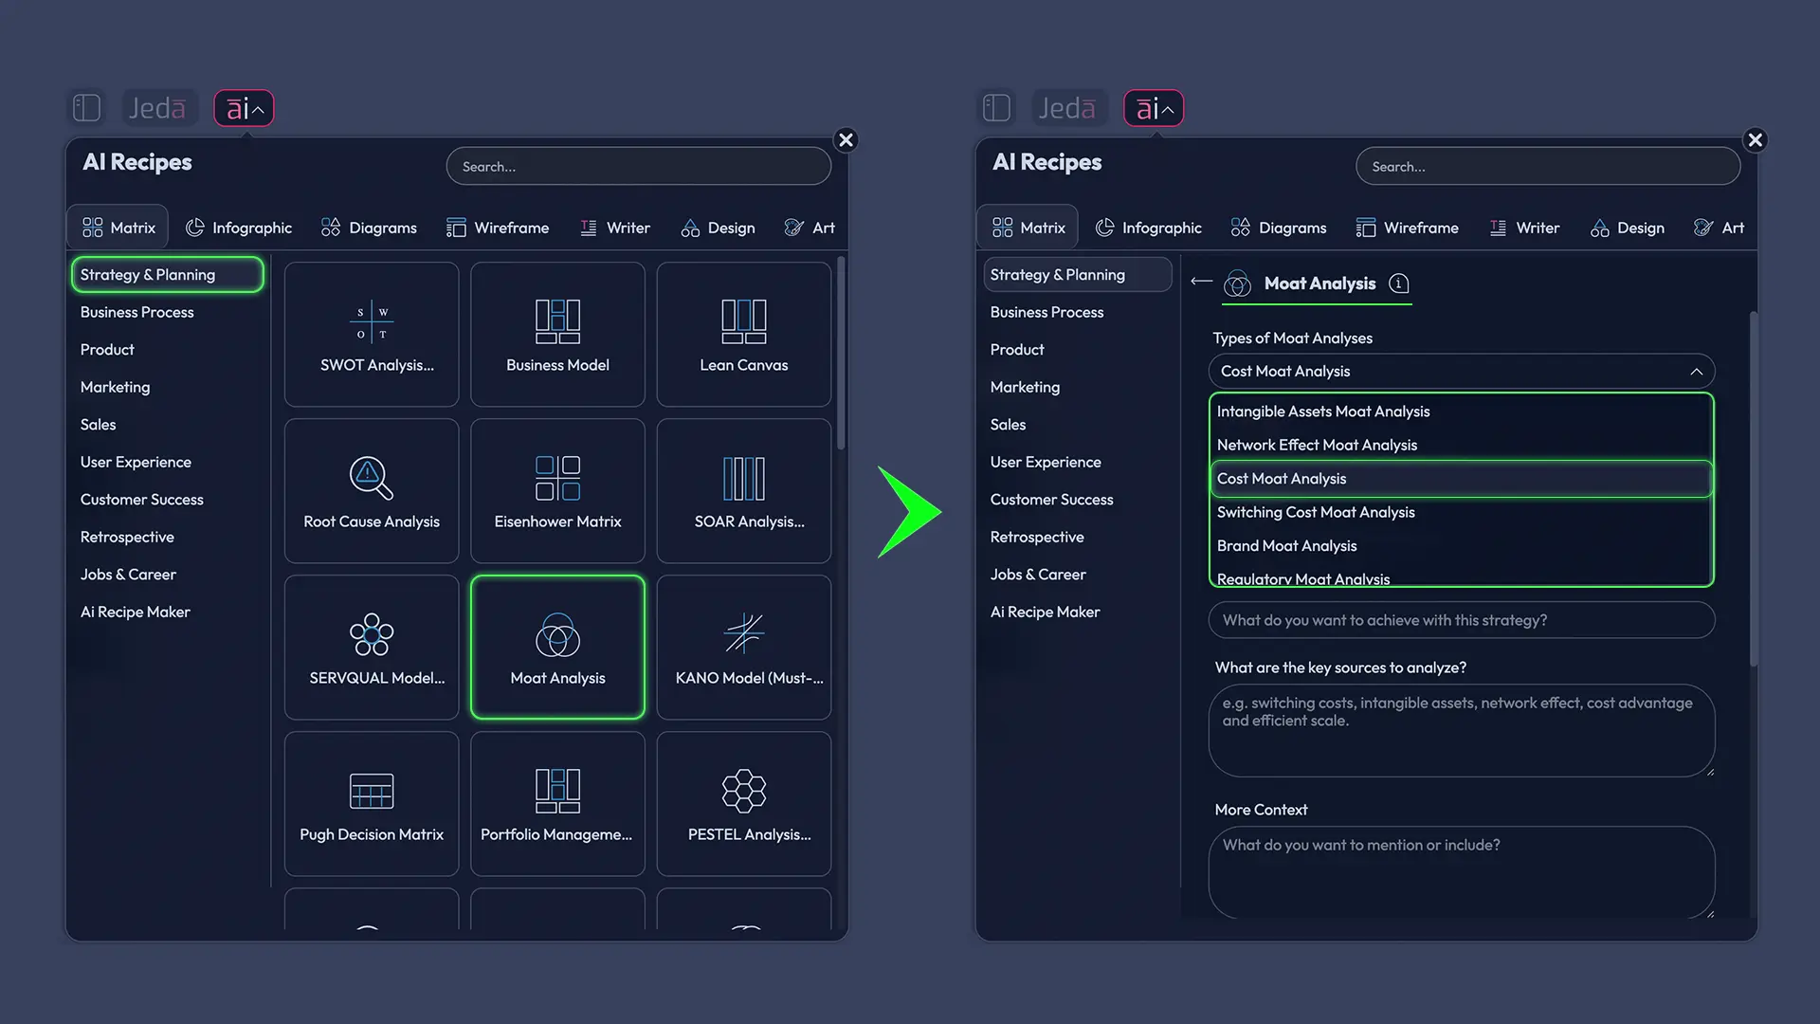Click the SWOT Analysis recipe icon
The image size is (1820, 1024).
tap(371, 322)
